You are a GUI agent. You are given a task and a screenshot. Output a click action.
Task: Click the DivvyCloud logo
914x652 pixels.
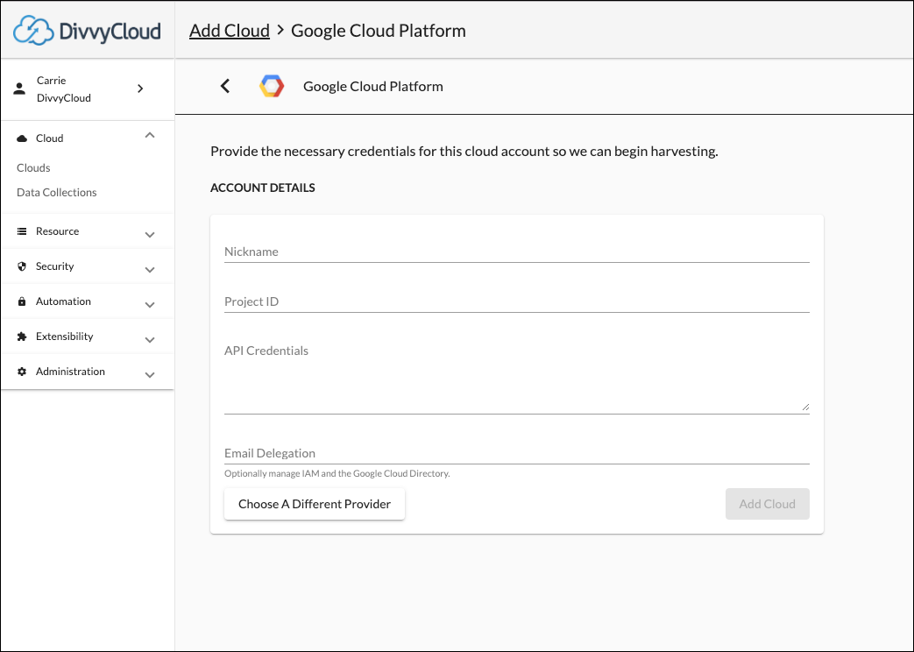(88, 32)
